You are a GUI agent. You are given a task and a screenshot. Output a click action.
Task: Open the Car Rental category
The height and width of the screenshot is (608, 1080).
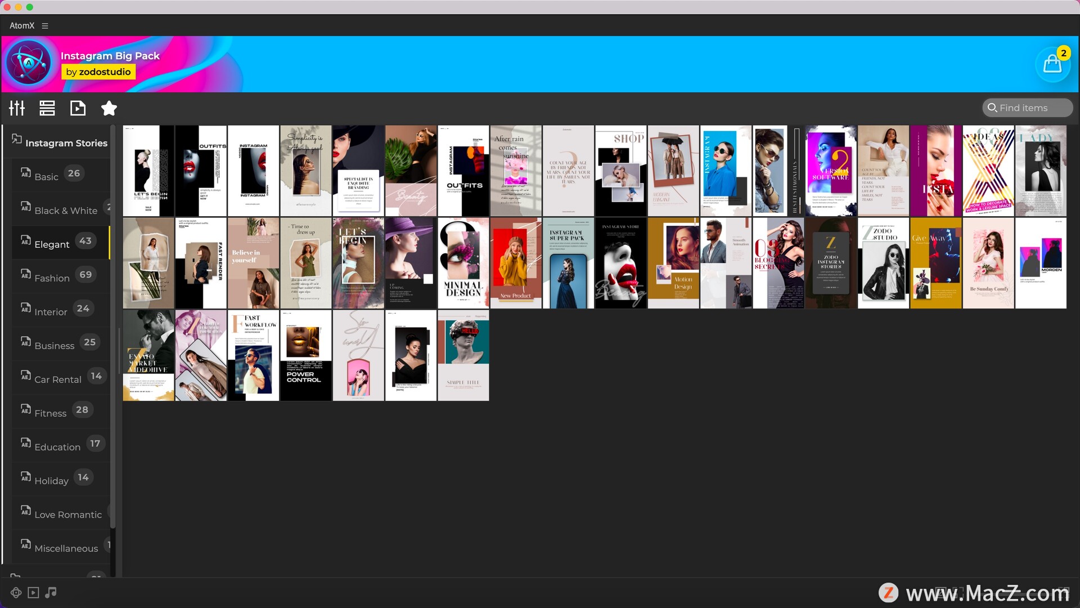pos(57,379)
